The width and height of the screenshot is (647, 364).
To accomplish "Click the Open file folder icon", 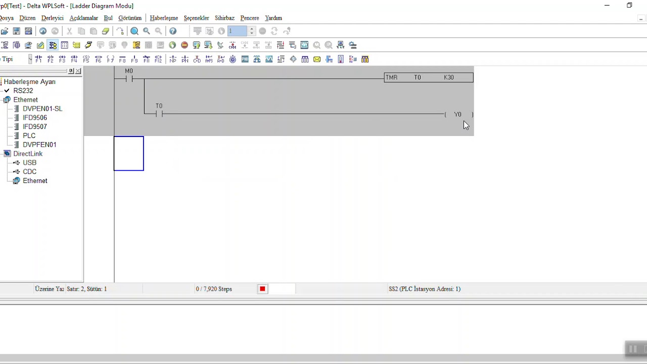I will [x=5, y=31].
